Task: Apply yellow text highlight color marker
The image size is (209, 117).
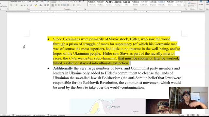Action: pos(36,5)
